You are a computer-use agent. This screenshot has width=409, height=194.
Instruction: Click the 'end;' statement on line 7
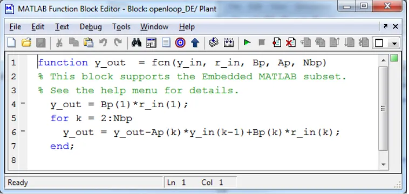point(63,146)
